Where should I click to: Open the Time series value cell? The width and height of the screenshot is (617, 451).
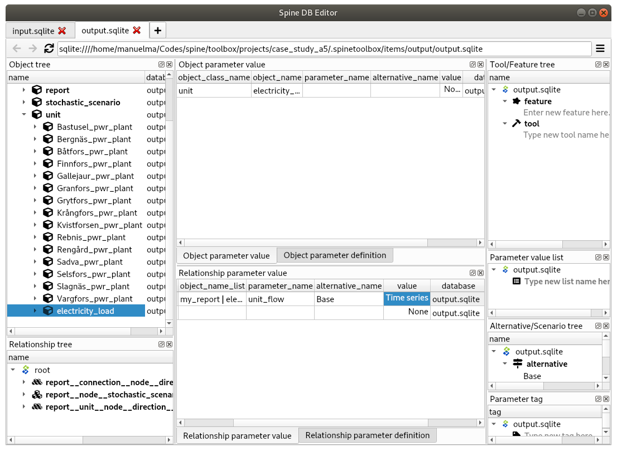pyautogui.click(x=407, y=298)
